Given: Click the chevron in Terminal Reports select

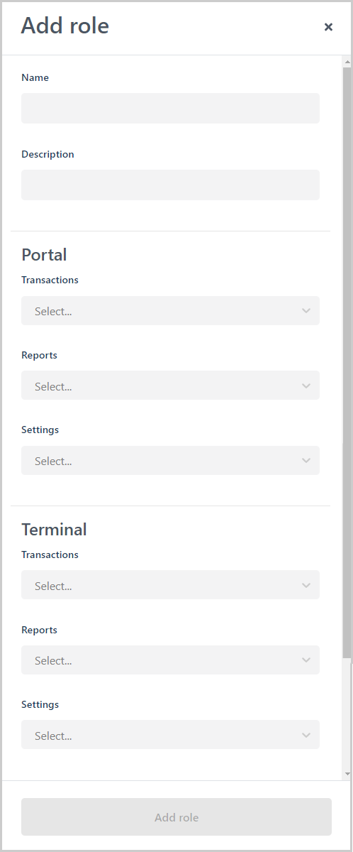Looking at the screenshot, I should pyautogui.click(x=306, y=660).
